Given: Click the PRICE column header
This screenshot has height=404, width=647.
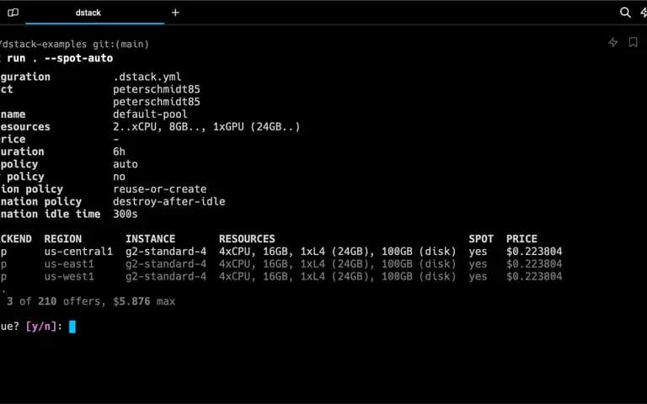Looking at the screenshot, I should click(x=521, y=239).
